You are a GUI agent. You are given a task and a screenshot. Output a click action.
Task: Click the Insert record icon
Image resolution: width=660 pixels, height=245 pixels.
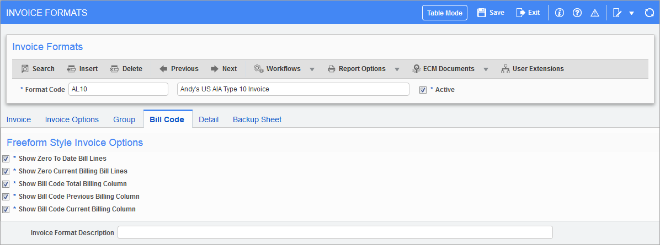[x=71, y=68]
